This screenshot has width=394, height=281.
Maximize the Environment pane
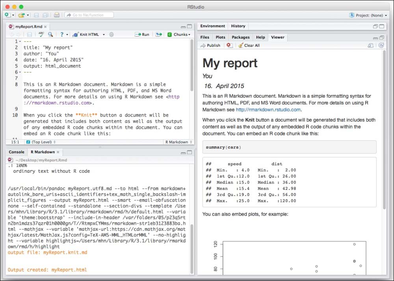382,26
